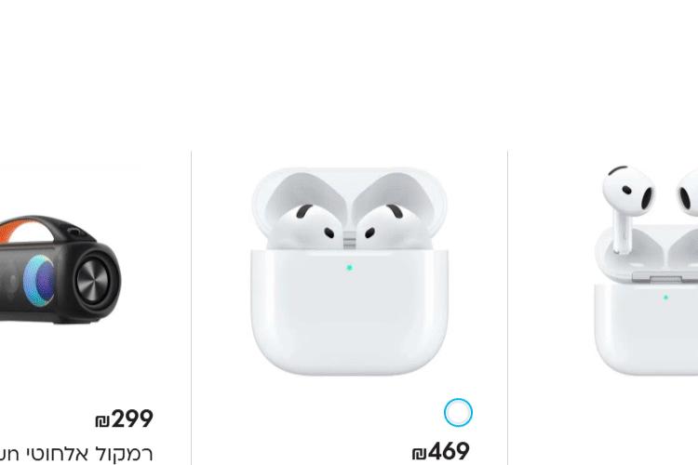Screen dimensions: 698x465
Task: Click the ₪469 AirPods price
Action: point(441,452)
